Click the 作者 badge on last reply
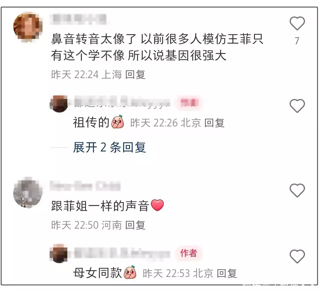 coord(189,253)
